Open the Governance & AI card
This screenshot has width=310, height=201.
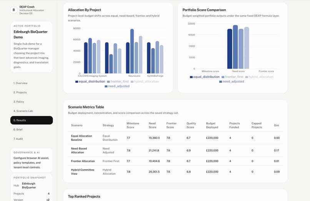tap(32, 160)
